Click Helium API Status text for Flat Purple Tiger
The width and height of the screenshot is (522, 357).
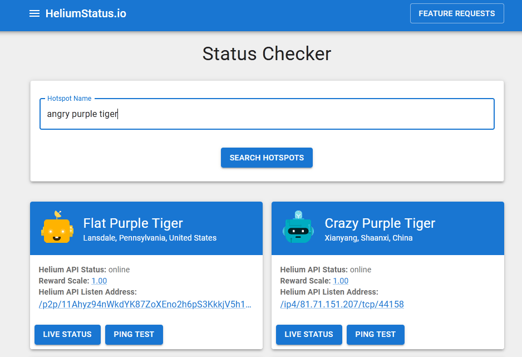click(x=84, y=270)
